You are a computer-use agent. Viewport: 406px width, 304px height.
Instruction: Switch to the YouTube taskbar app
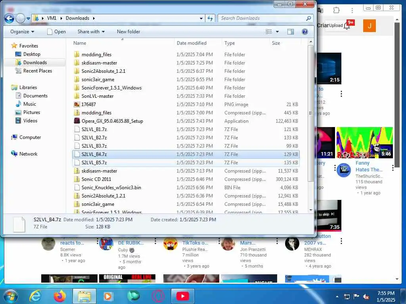182,296
